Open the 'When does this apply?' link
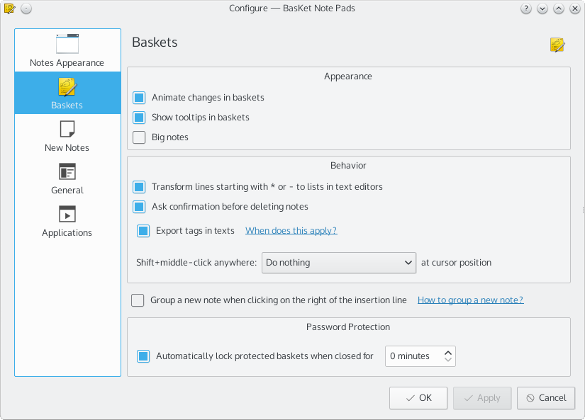The image size is (585, 420). (x=291, y=231)
